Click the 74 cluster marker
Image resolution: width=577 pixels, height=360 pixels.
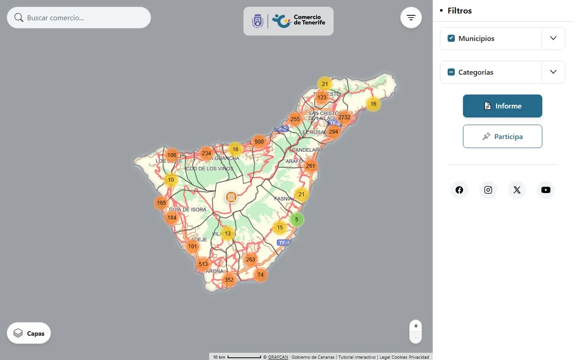(260, 275)
